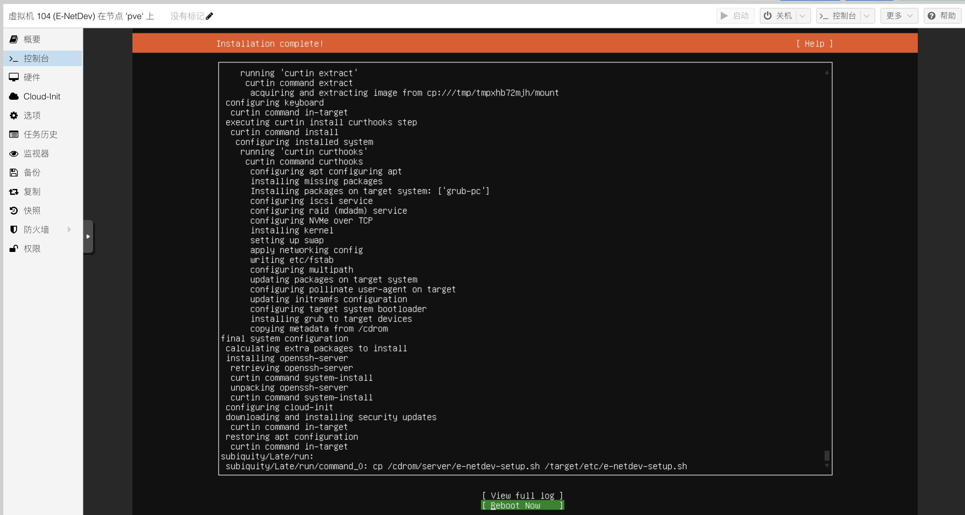The width and height of the screenshot is (965, 515).
Task: Open the Cloud-Init settings
Action: [x=43, y=96]
